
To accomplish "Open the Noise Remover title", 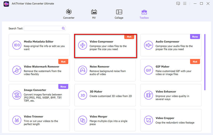I will tap(100, 67).
